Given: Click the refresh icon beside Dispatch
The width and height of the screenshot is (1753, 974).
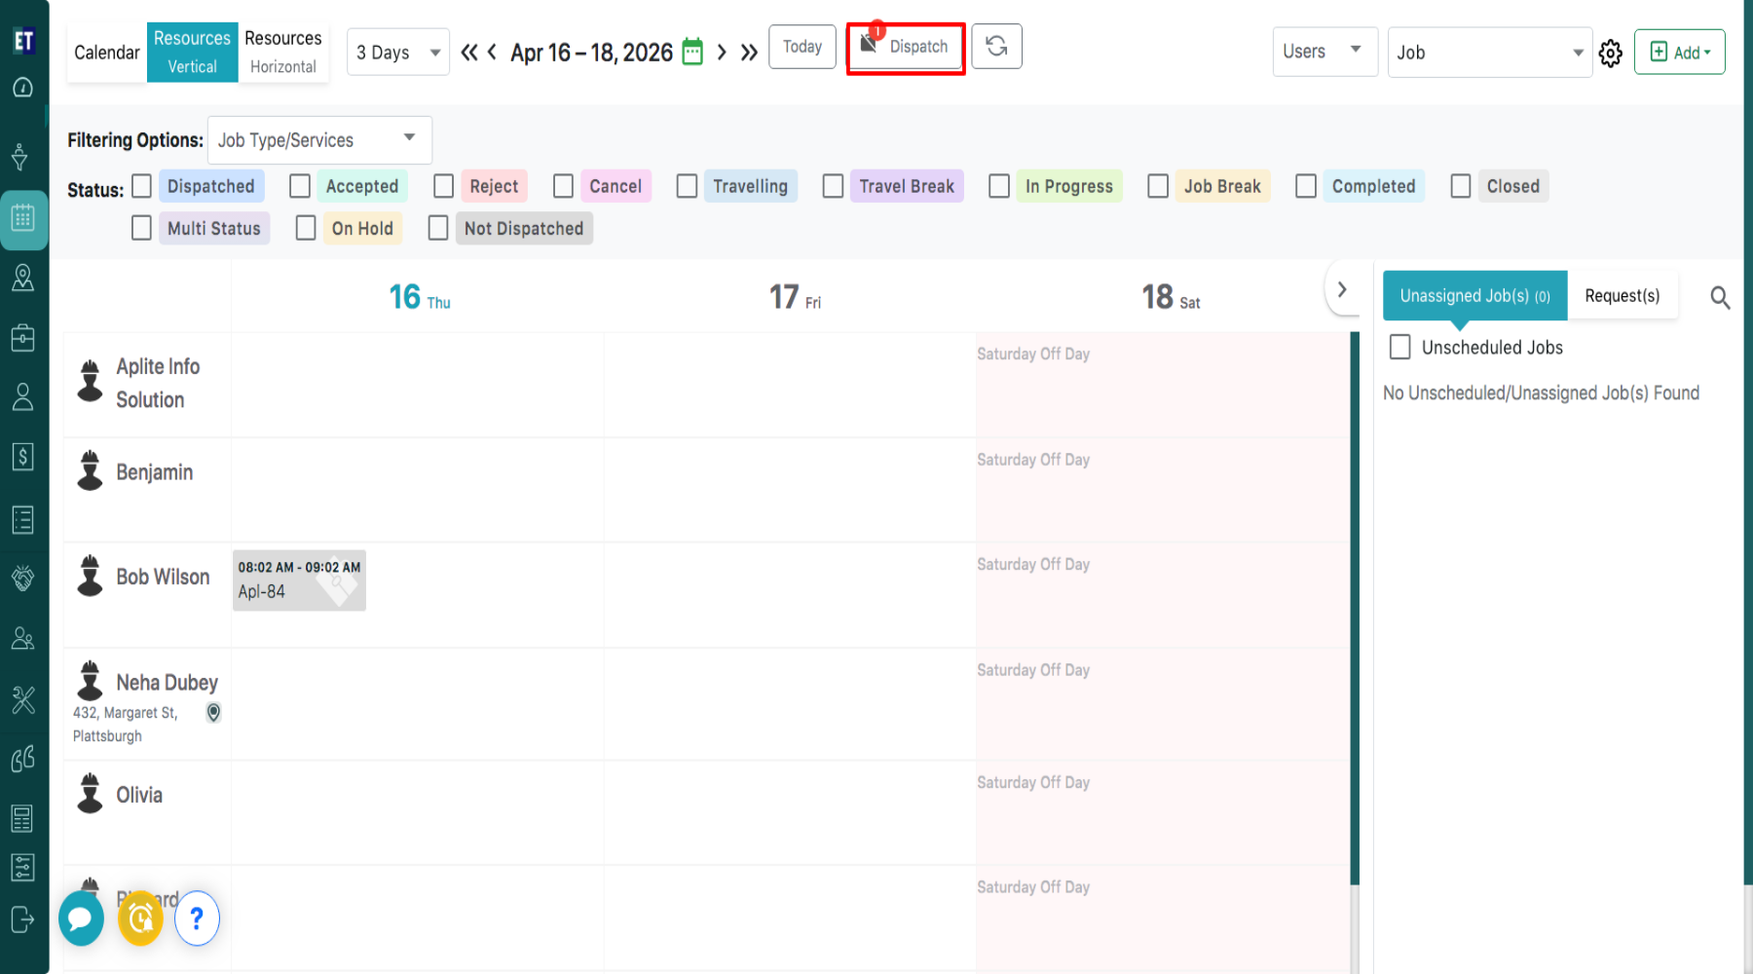Looking at the screenshot, I should pyautogui.click(x=996, y=47).
